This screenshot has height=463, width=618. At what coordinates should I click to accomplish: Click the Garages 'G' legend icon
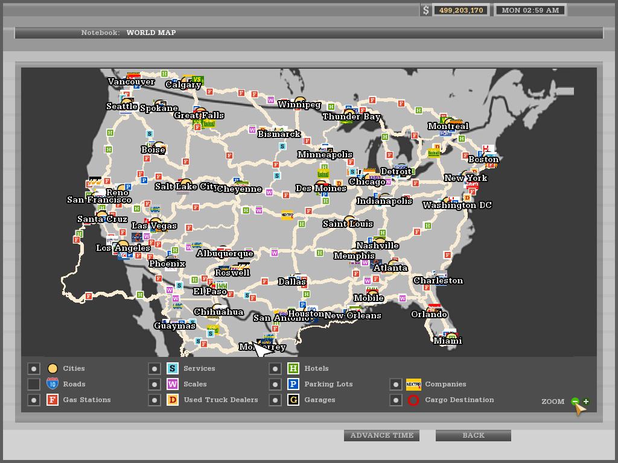(293, 400)
